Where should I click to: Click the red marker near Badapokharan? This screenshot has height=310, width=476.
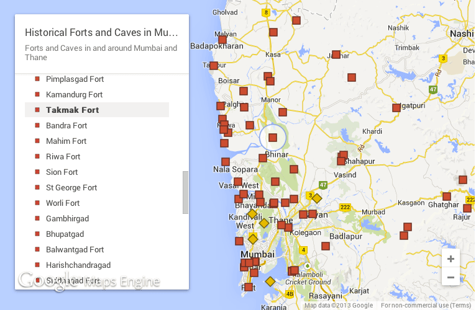(222, 40)
